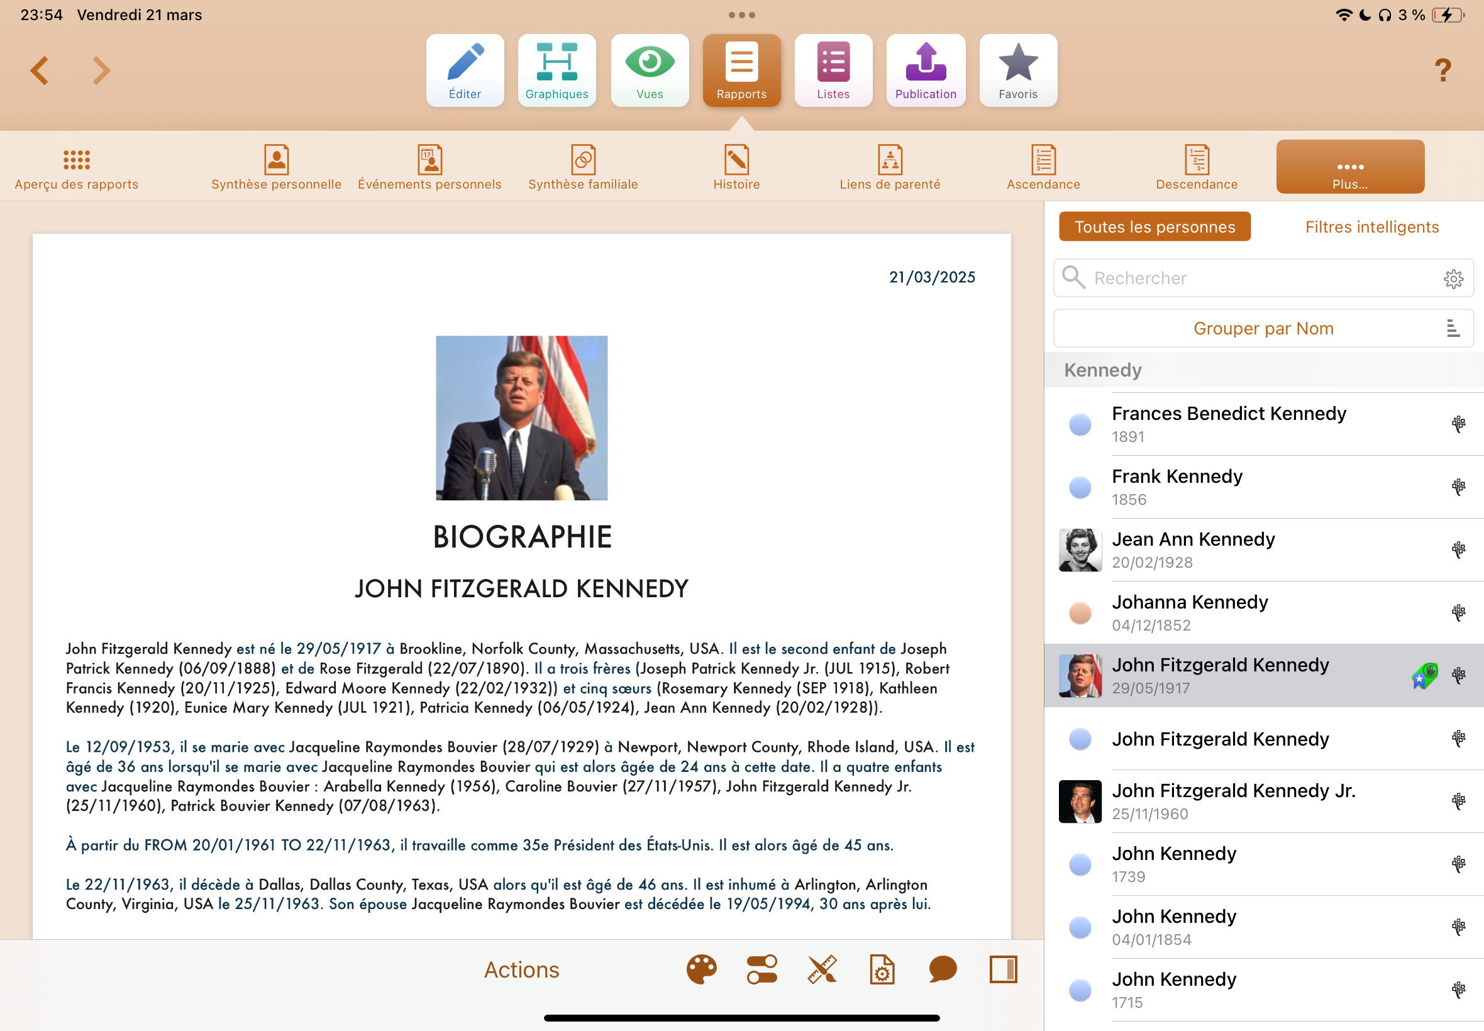
Task: Select John Kennedy 1715 in list
Action: coord(1263,990)
